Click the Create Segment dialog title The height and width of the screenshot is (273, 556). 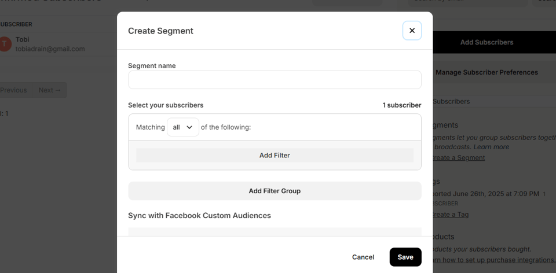coord(160,31)
